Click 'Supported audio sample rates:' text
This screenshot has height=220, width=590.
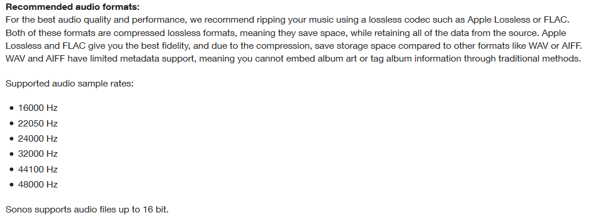pos(70,83)
